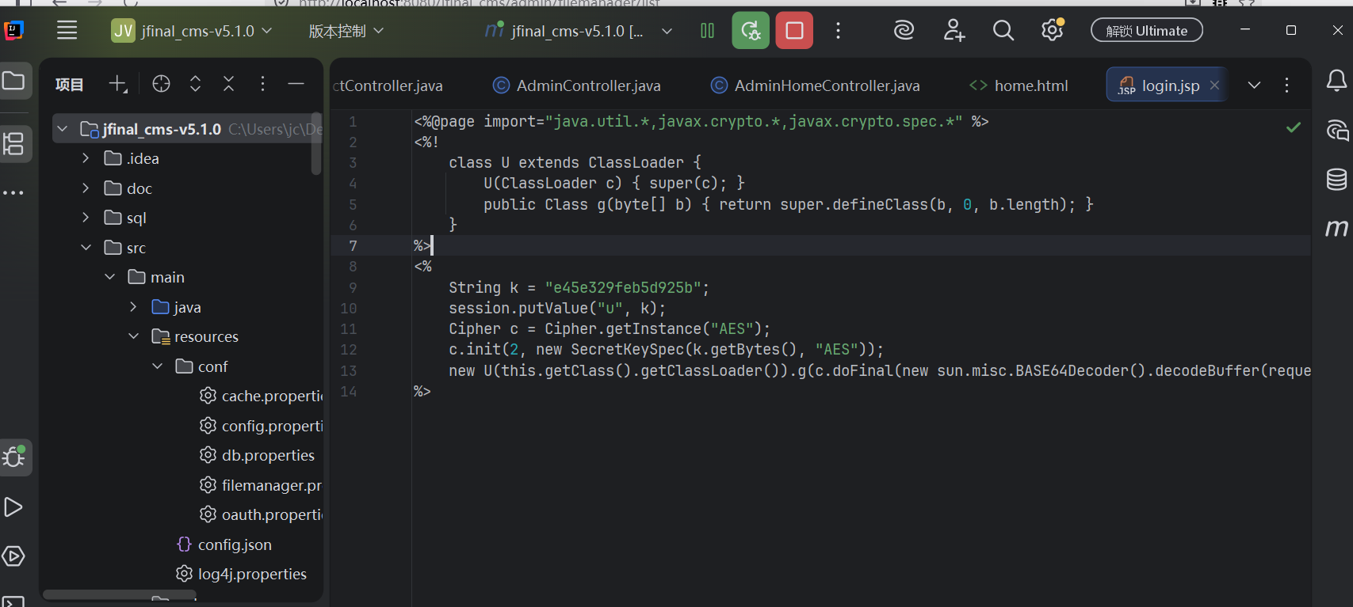The height and width of the screenshot is (607, 1353).
Task: Open Maven tool window
Action: coord(1336,229)
